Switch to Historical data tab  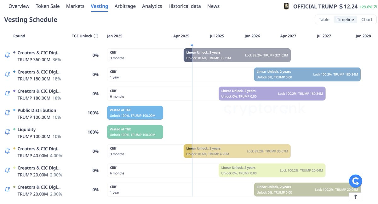pos(185,6)
